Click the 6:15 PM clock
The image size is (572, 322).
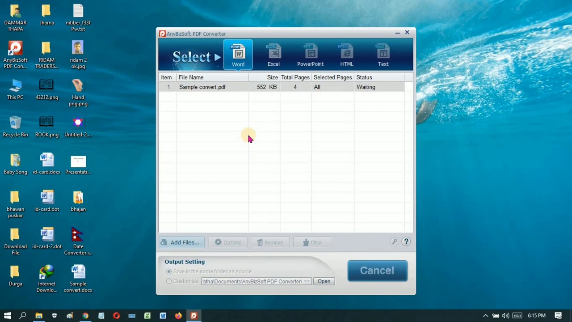tap(537, 316)
